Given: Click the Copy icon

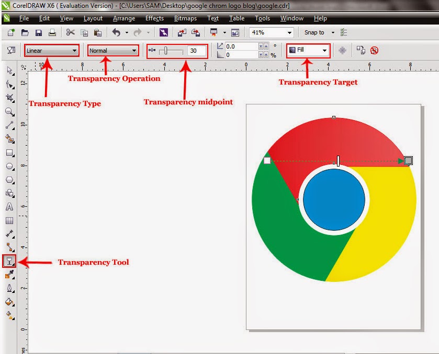Looking at the screenshot, I should [84, 33].
